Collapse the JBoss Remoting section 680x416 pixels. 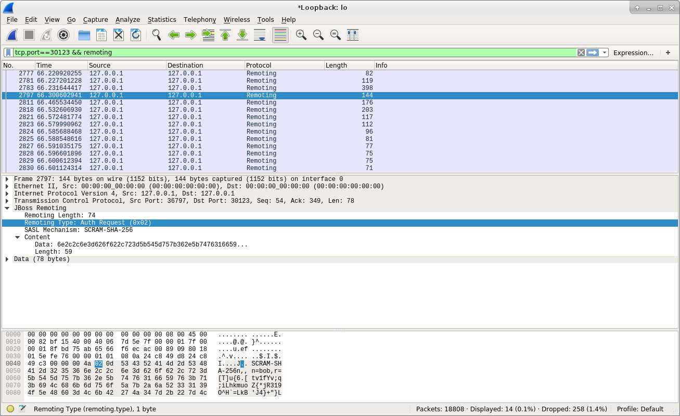pos(7,208)
